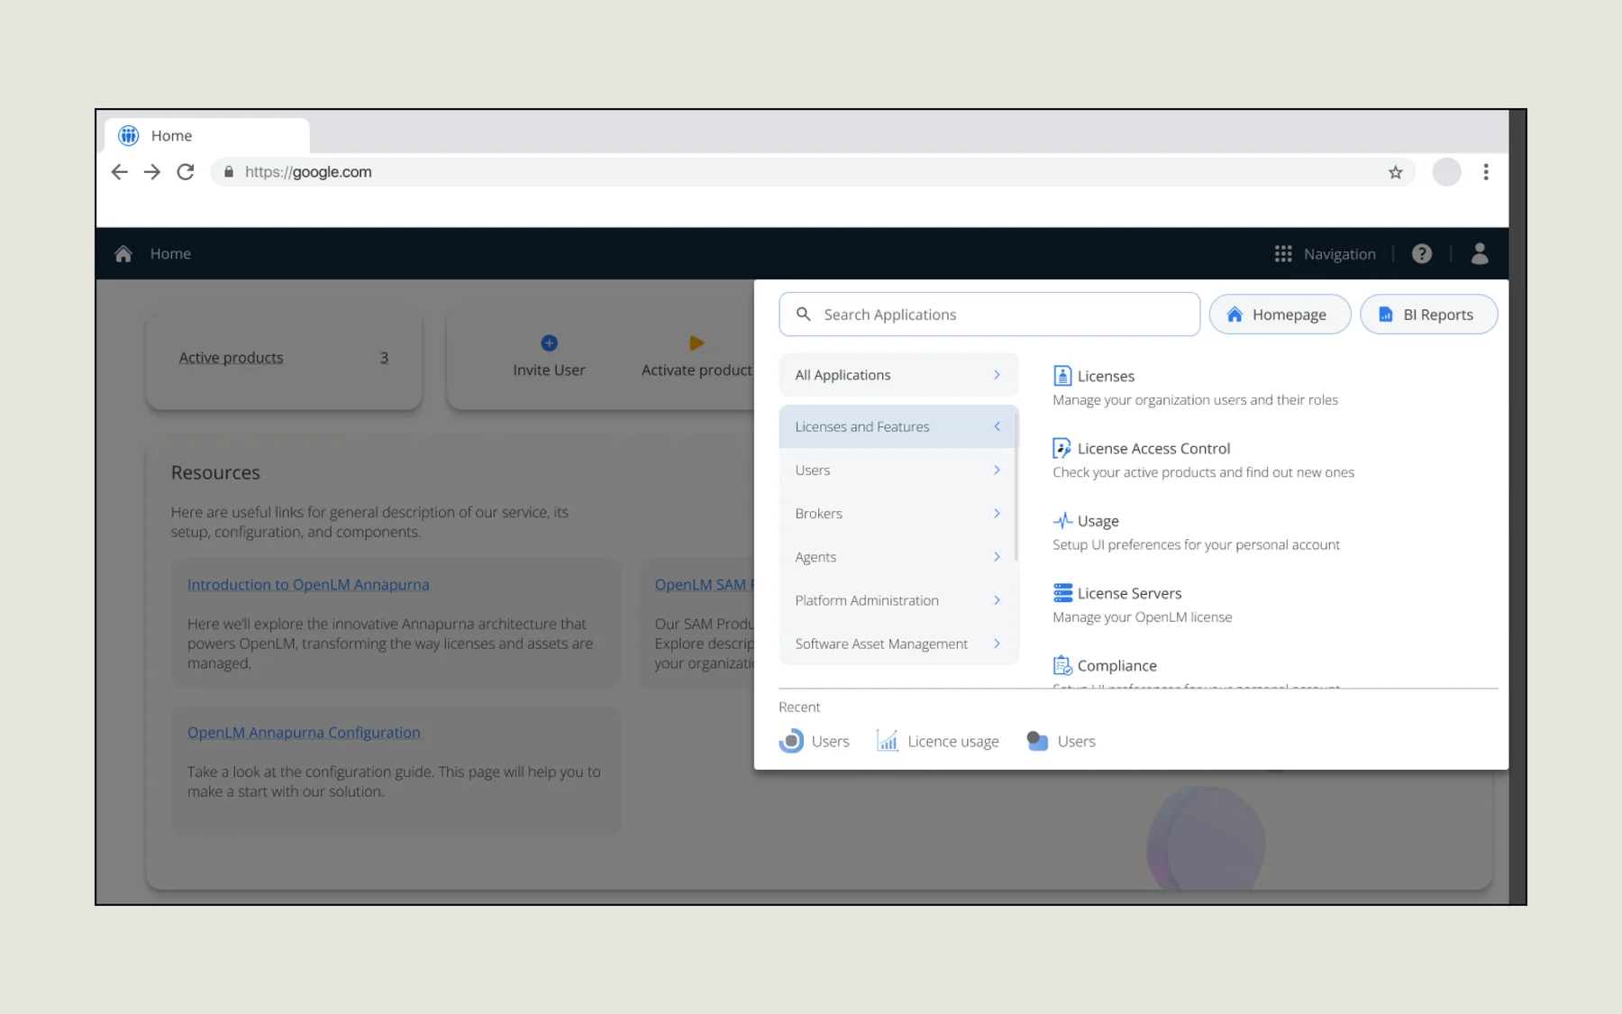Click the browser back arrow
The width and height of the screenshot is (1622, 1014).
coord(119,172)
